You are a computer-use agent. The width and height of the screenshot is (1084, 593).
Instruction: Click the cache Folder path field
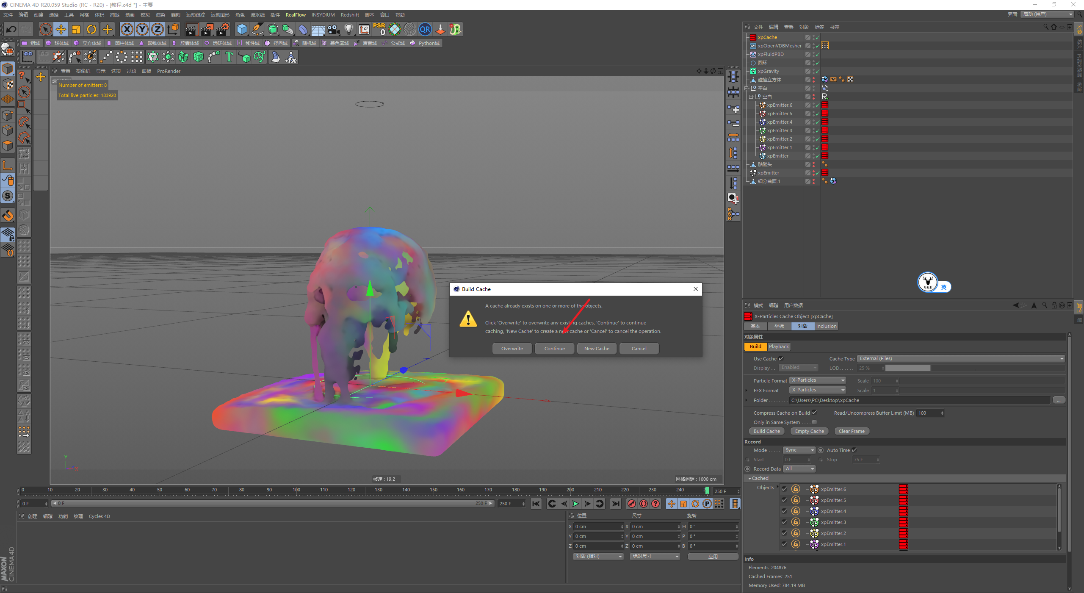[x=920, y=400]
